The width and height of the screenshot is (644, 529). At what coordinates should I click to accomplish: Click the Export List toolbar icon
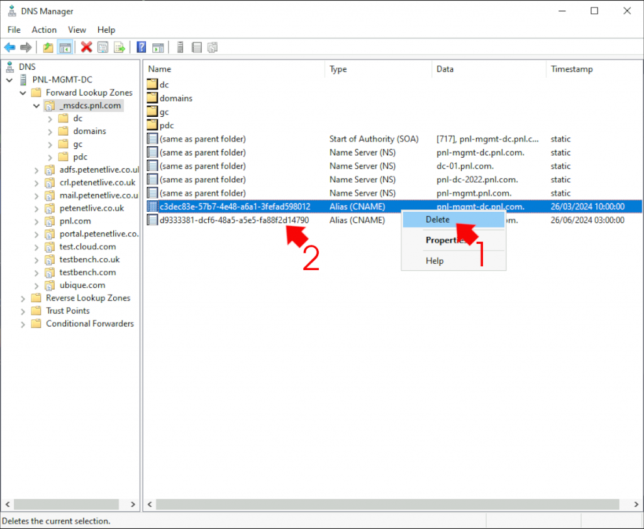(118, 47)
